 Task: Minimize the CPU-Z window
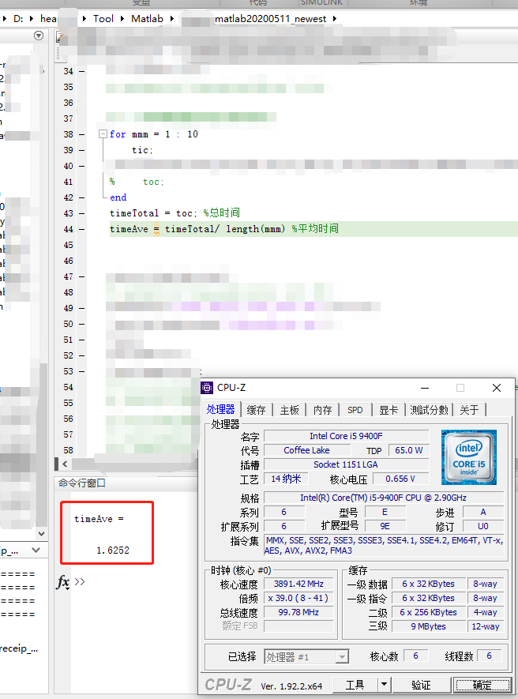click(x=425, y=388)
